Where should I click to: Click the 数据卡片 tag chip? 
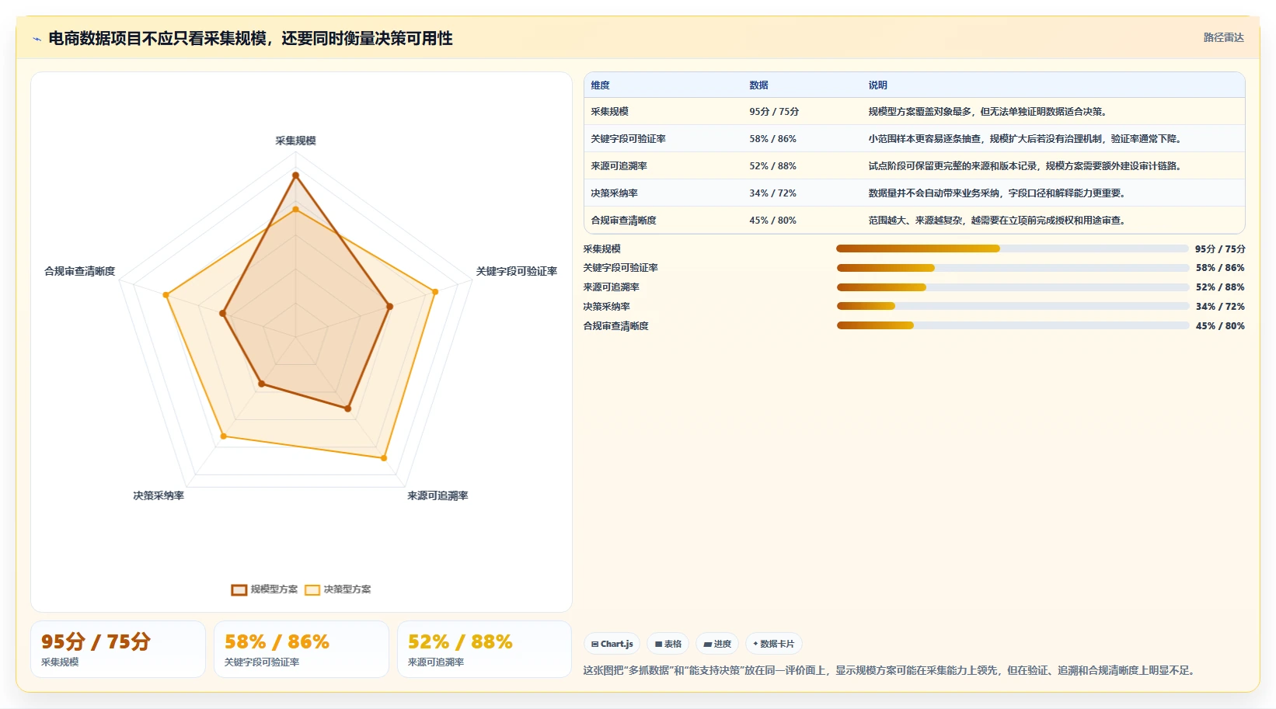774,644
